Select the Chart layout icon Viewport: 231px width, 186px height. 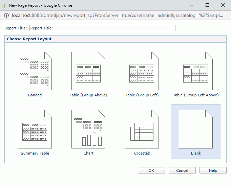[x=88, y=129]
